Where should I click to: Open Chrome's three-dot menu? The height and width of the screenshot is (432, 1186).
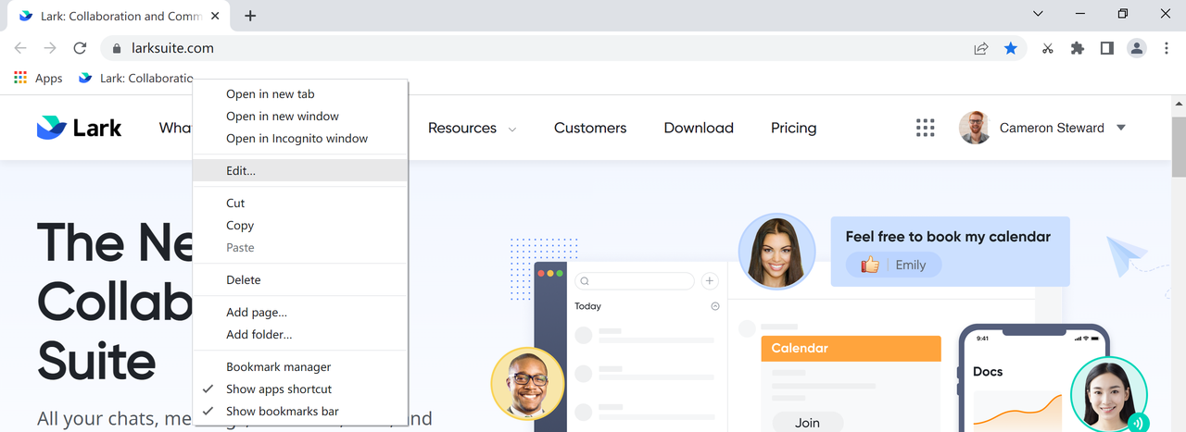point(1167,48)
